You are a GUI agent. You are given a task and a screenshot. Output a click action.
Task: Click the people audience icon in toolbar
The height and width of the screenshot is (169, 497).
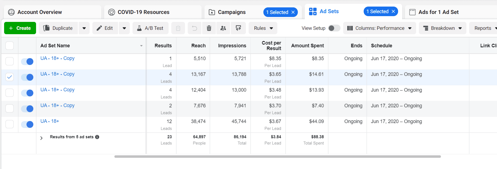pos(223,28)
